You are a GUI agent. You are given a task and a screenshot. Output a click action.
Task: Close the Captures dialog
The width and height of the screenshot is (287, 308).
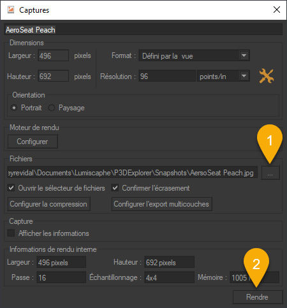click(277, 10)
